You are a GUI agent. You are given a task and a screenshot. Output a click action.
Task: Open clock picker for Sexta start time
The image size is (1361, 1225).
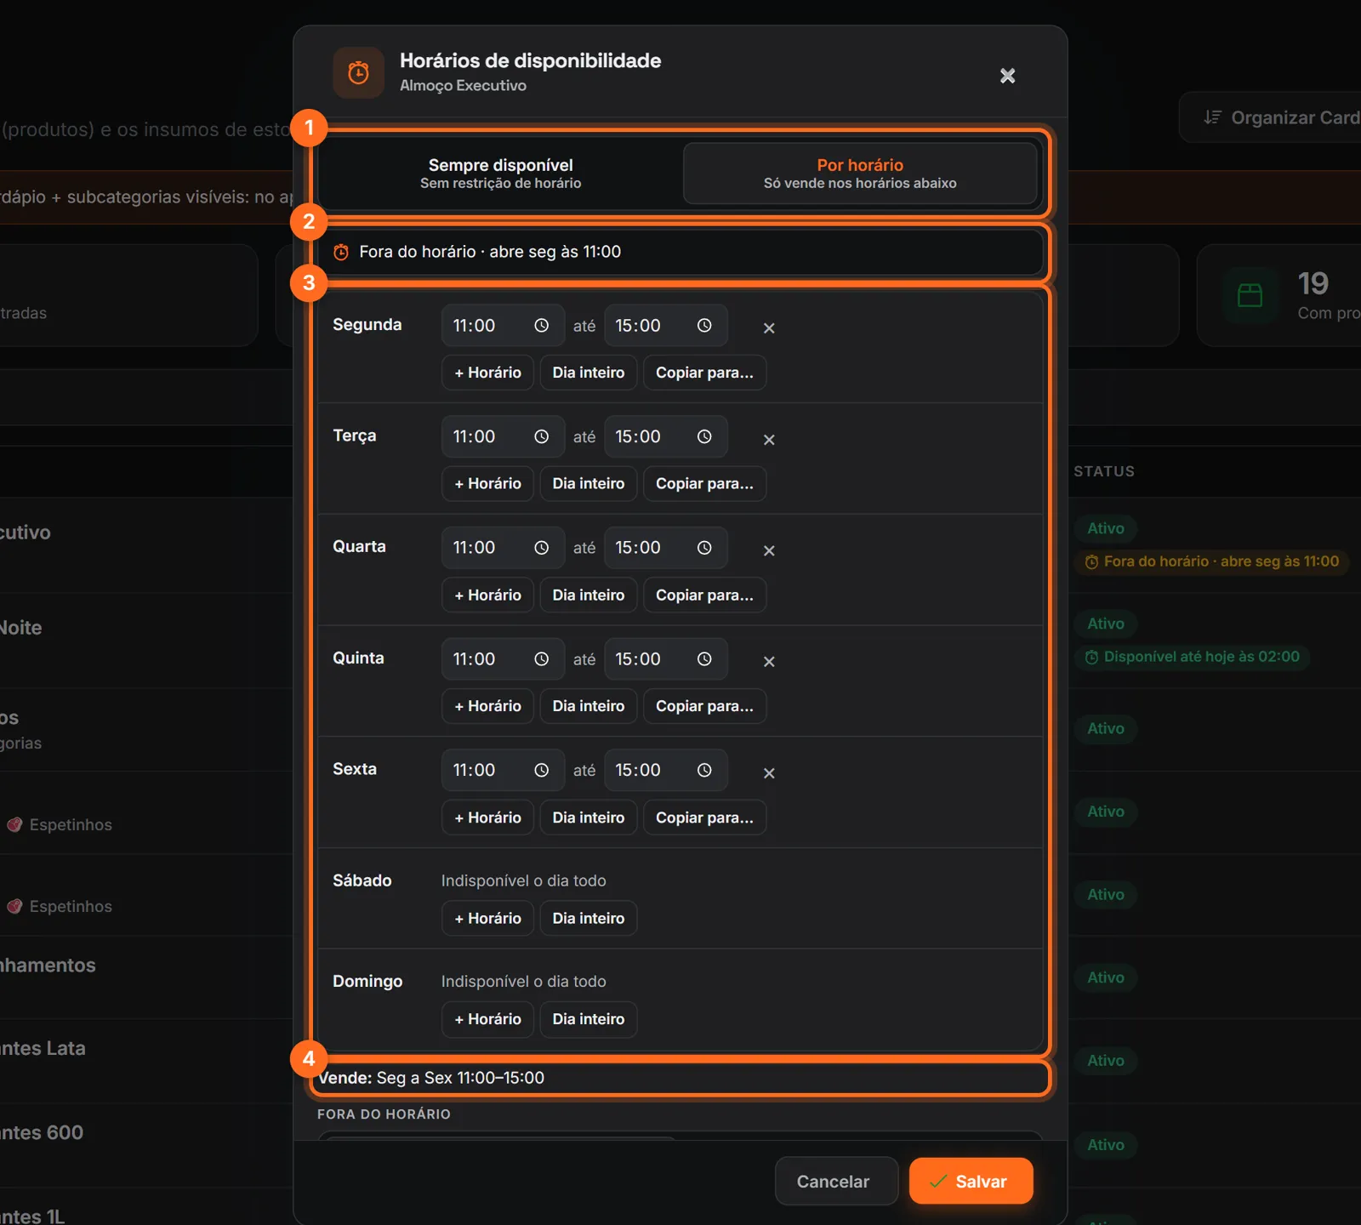(541, 770)
